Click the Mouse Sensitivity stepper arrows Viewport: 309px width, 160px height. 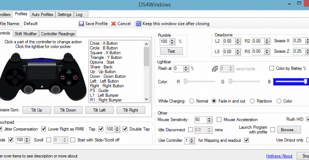(x=209, y=120)
